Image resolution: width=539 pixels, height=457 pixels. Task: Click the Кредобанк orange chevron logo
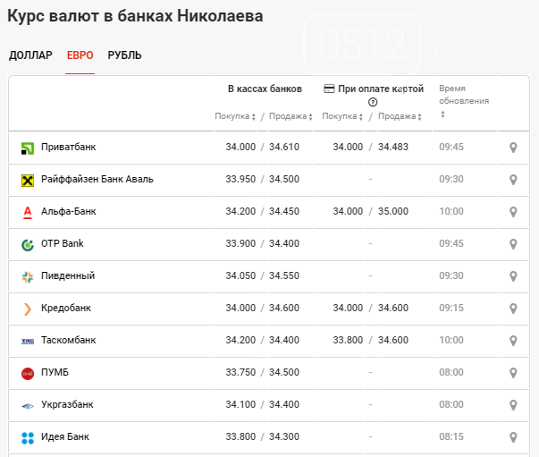[27, 309]
